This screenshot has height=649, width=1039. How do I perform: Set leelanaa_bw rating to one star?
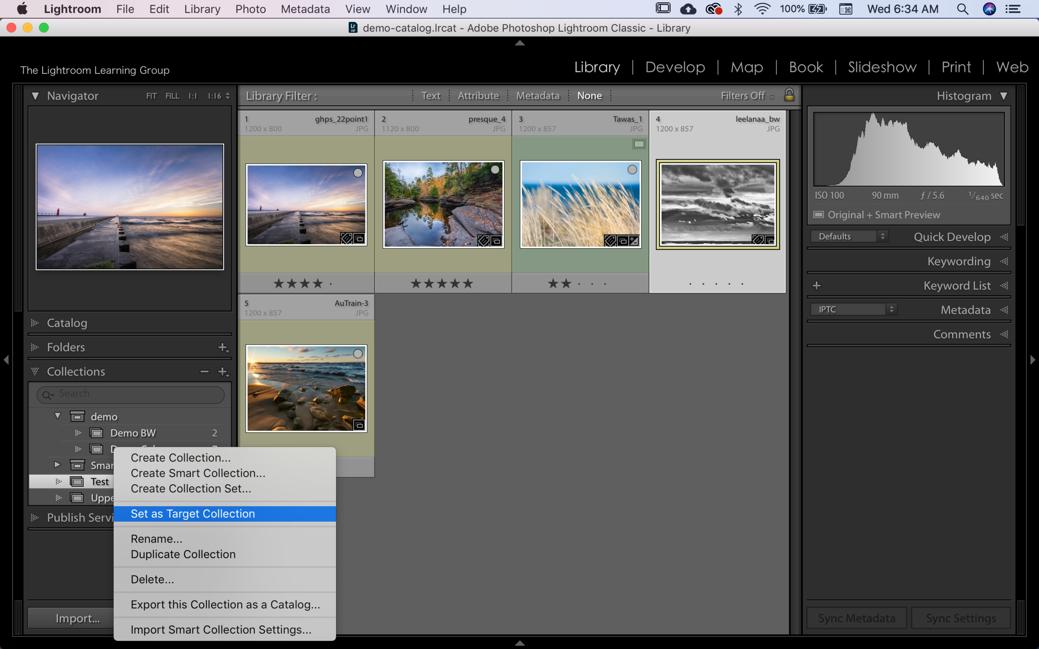[690, 284]
